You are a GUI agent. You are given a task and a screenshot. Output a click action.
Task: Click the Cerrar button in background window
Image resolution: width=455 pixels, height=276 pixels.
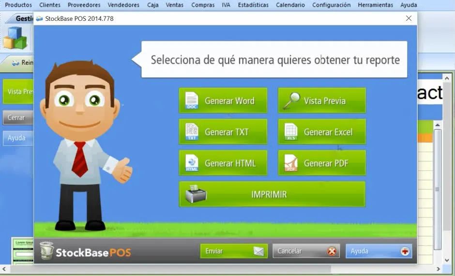[x=18, y=118]
